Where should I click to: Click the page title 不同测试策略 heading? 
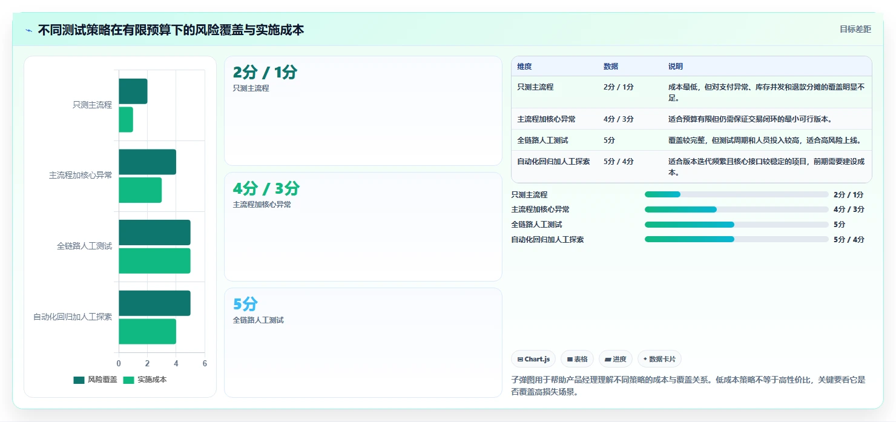pos(171,30)
